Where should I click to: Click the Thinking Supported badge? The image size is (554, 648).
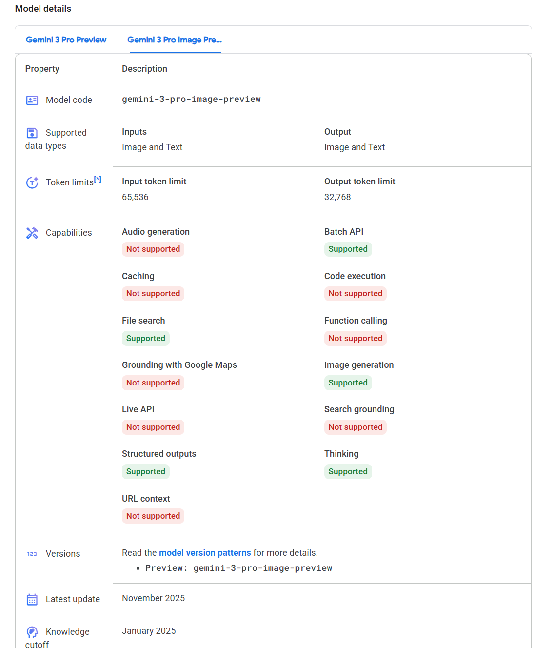[348, 471]
